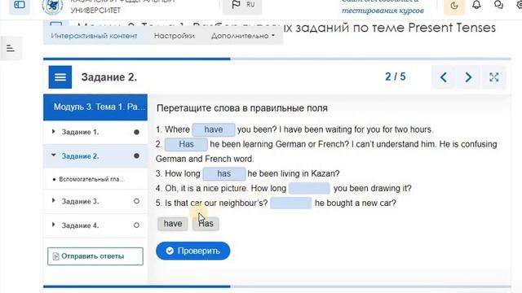This screenshot has width=522, height=293.
Task: Select the 'have' draggable word chip
Action: pyautogui.click(x=173, y=224)
